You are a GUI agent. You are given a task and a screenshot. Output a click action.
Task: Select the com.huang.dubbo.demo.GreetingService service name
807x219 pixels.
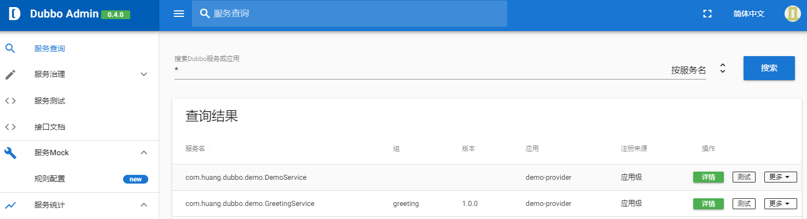coord(249,204)
